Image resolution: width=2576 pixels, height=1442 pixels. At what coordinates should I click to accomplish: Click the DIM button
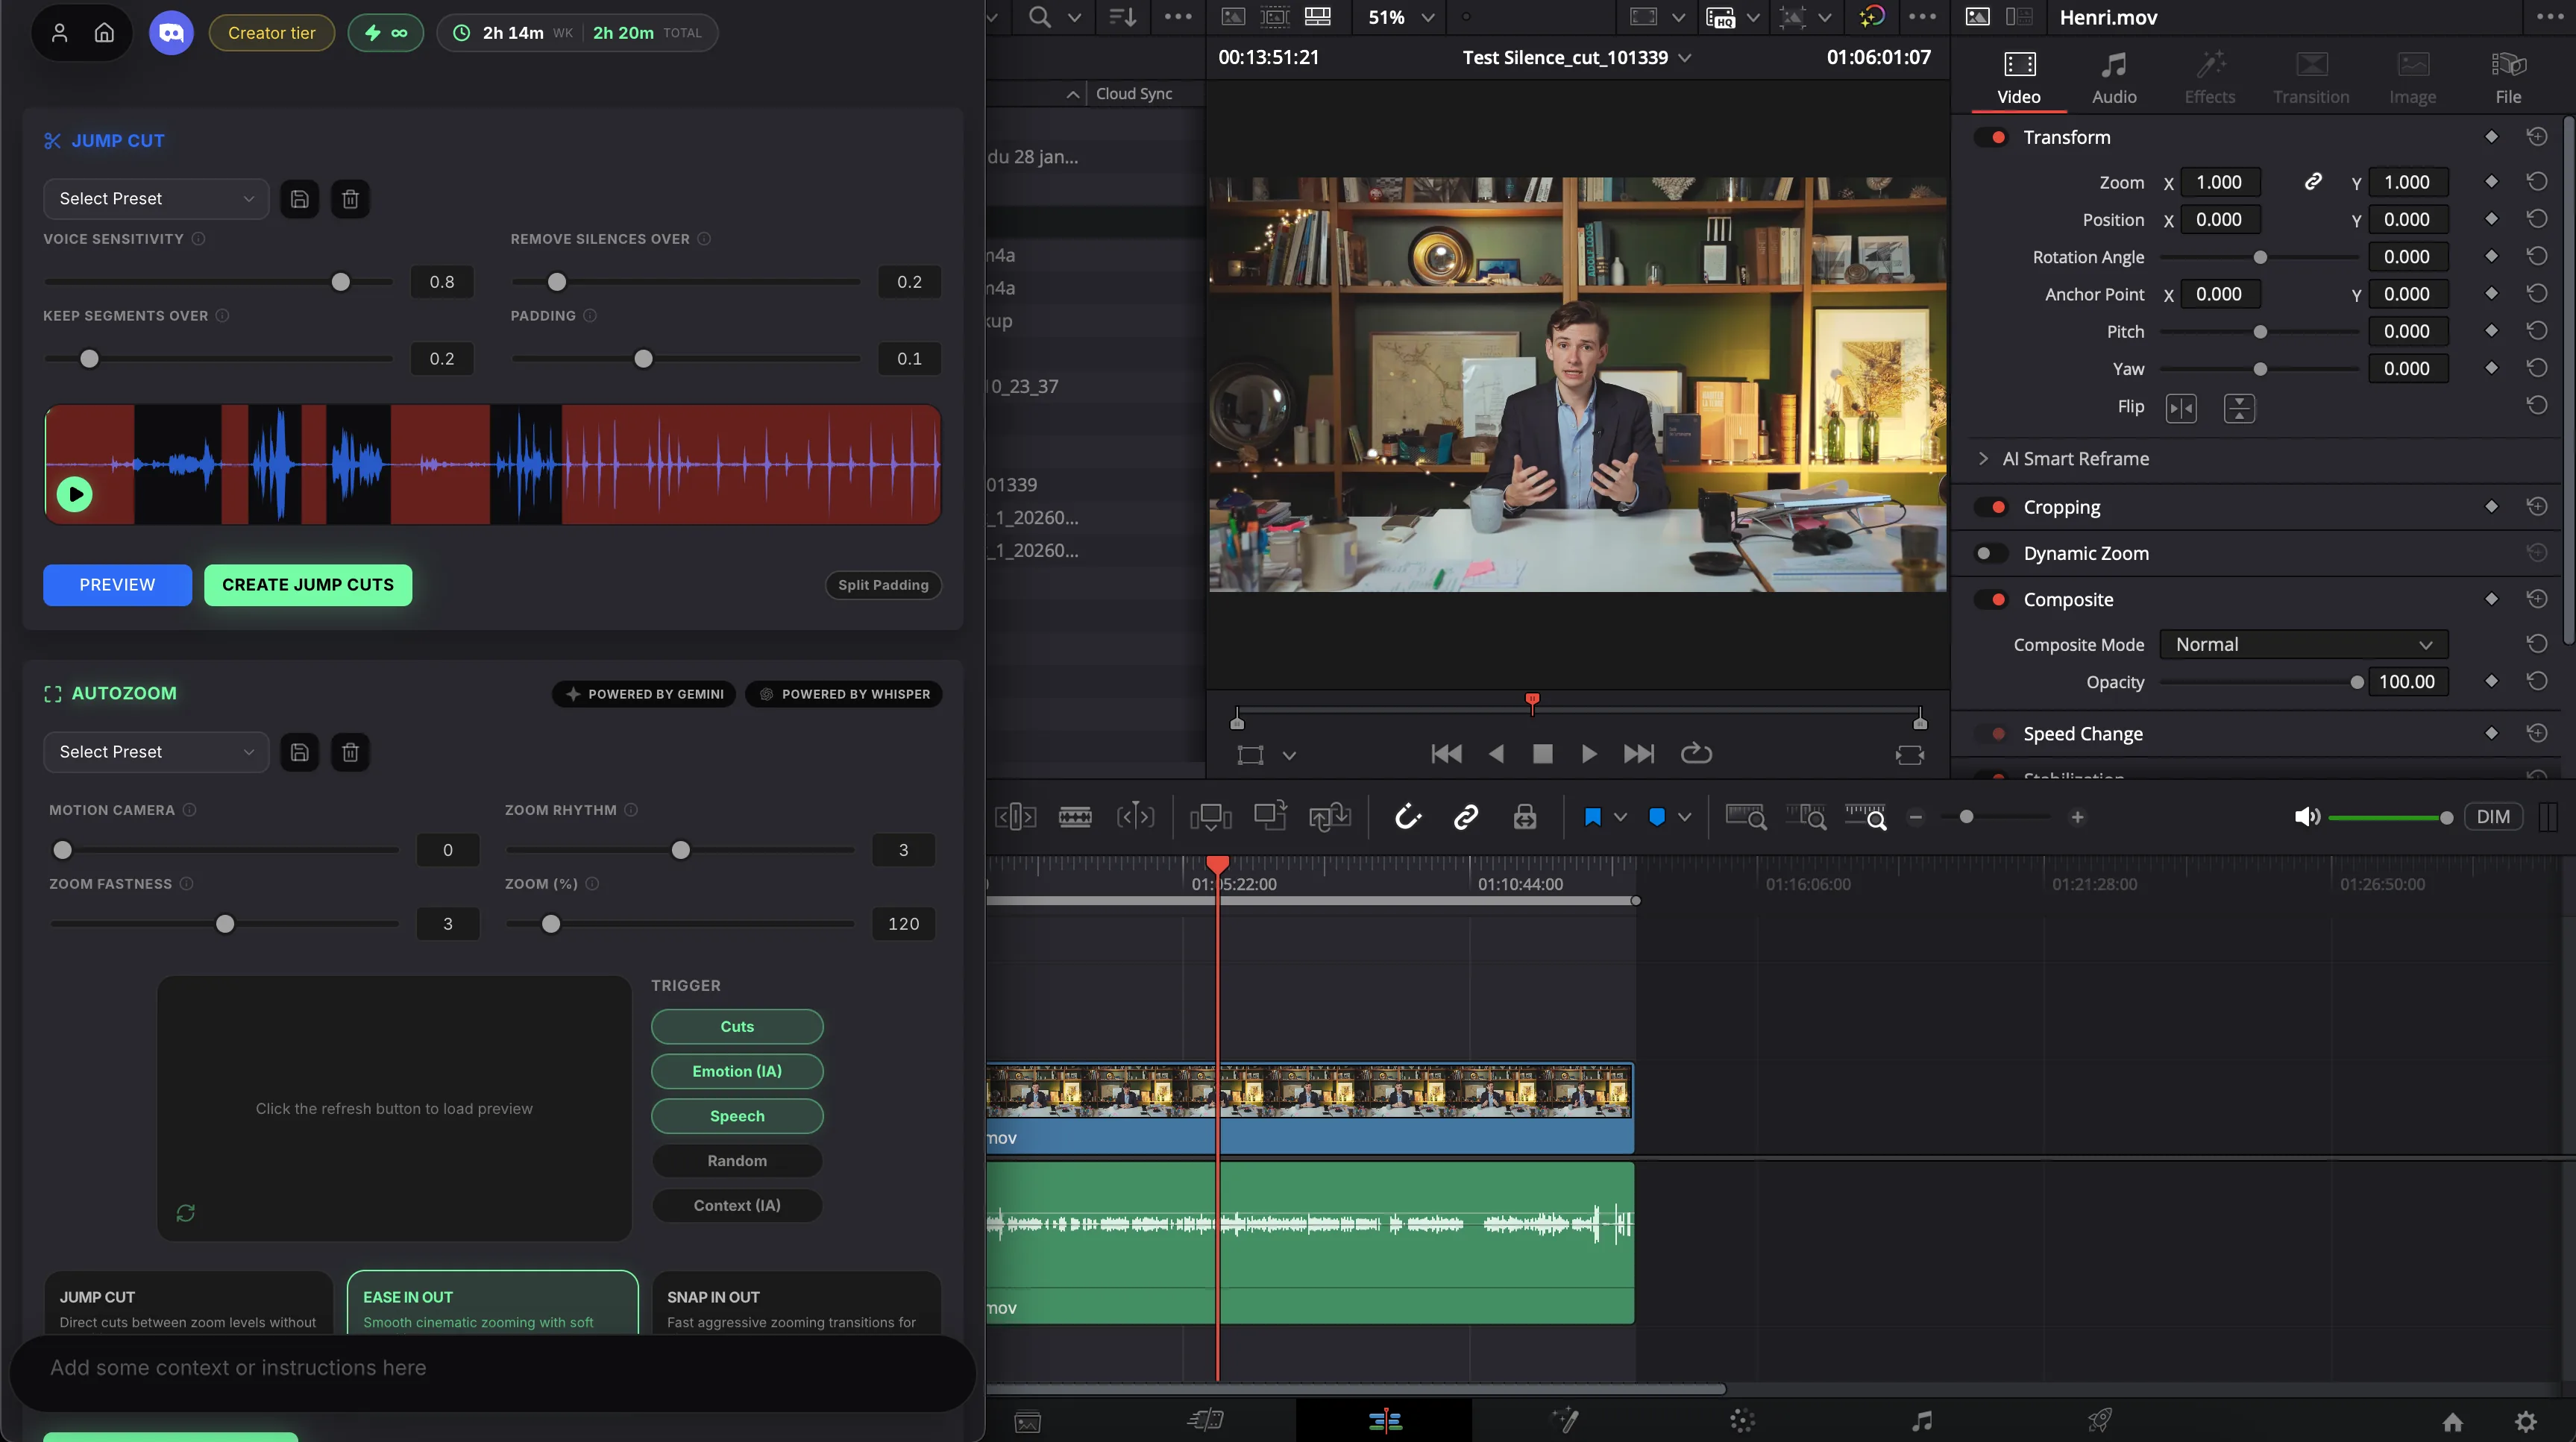2492,817
